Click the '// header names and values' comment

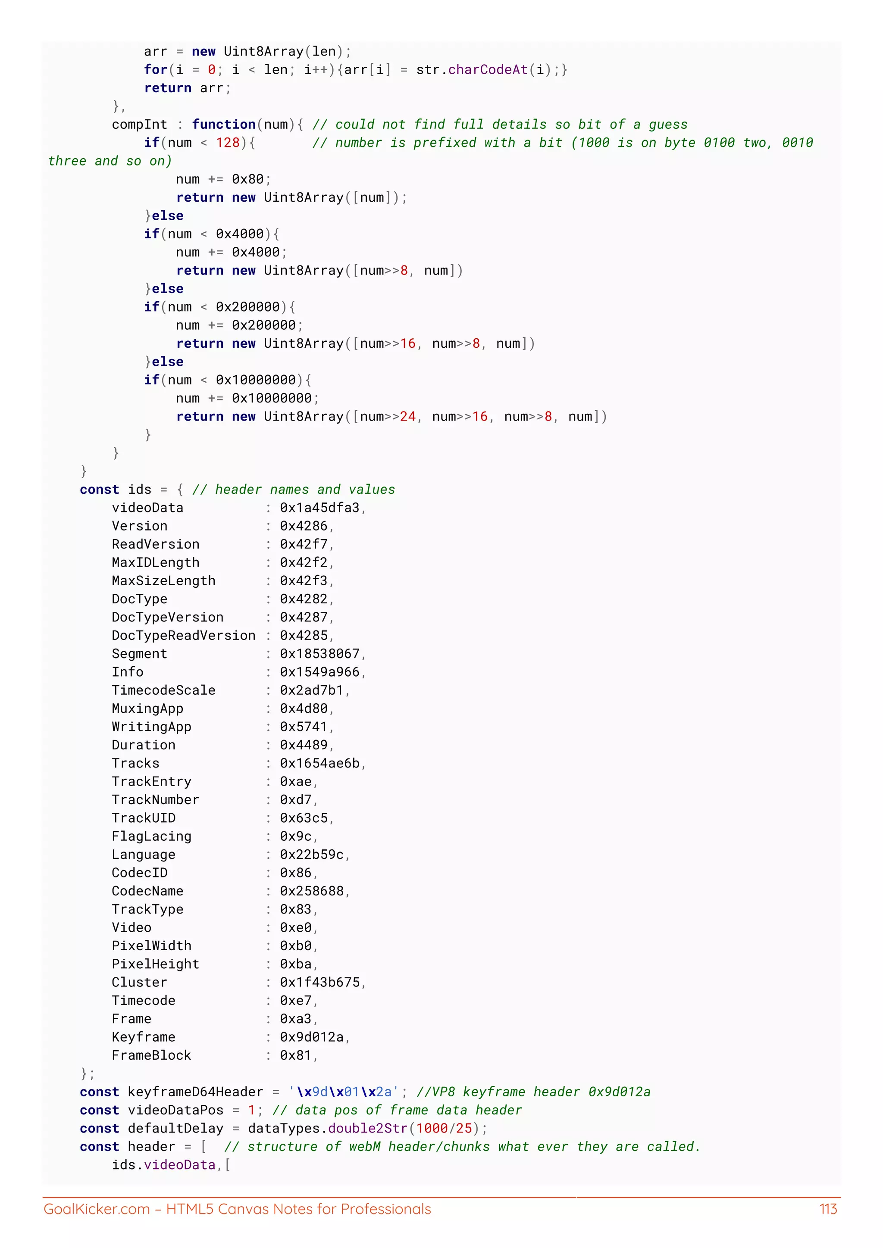tap(294, 490)
